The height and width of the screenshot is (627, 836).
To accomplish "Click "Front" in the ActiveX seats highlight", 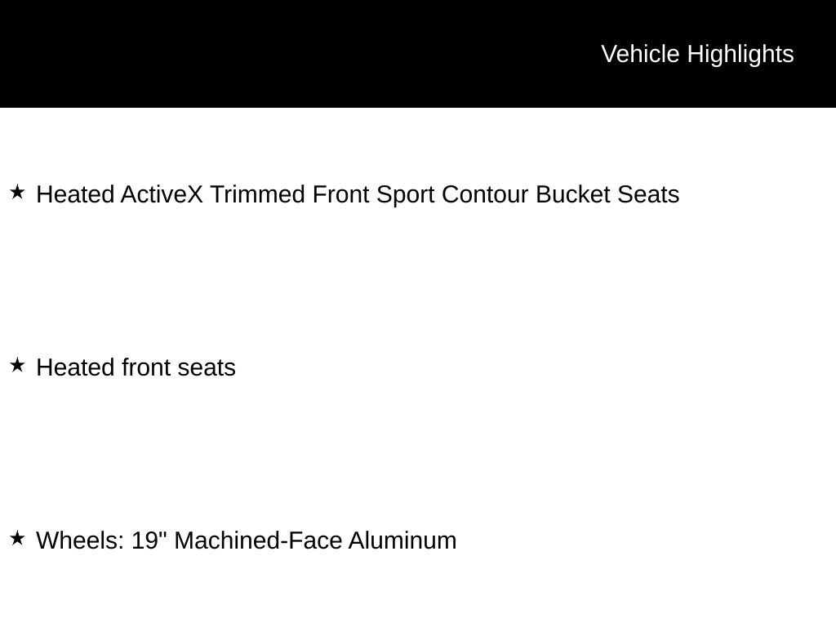I will tap(341, 194).
